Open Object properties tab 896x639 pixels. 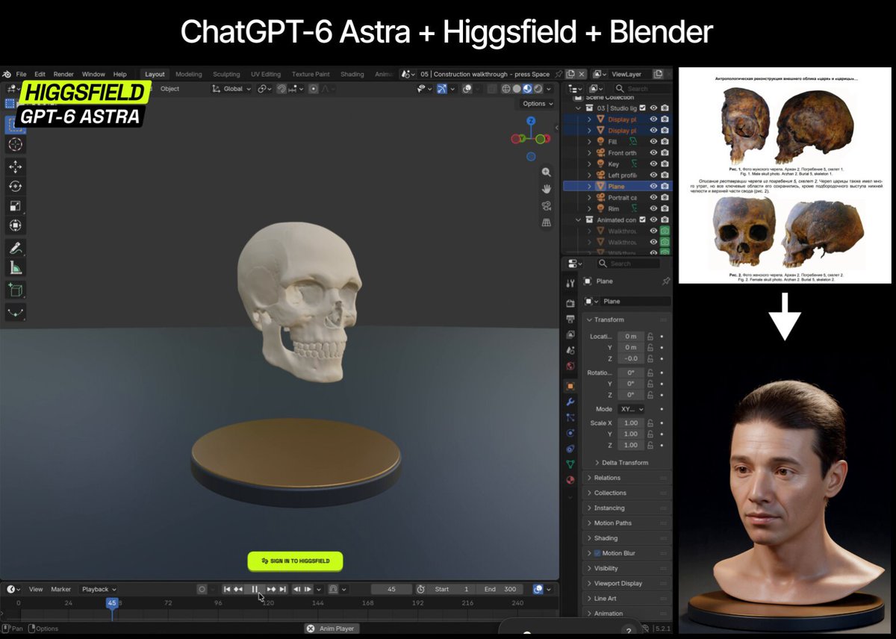tap(570, 386)
